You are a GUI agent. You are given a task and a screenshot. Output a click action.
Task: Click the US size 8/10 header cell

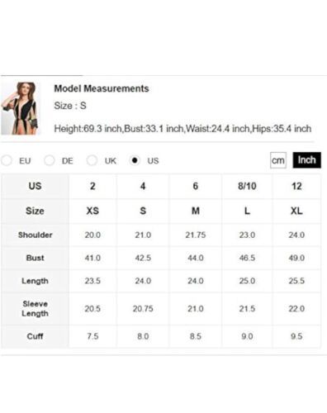[x=247, y=186]
